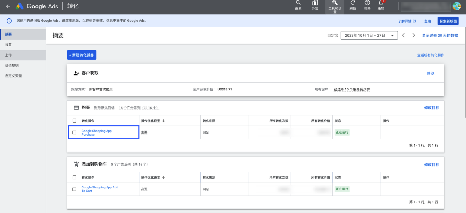Screen dimensions: 466x213
Task: Click 新建转化操作 button
Action: coord(82,55)
